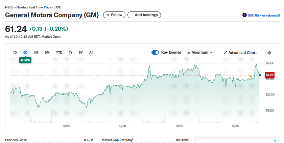Click the Market Cap (intraday) label
This screenshot has height=143, width=284.
tap(117, 140)
